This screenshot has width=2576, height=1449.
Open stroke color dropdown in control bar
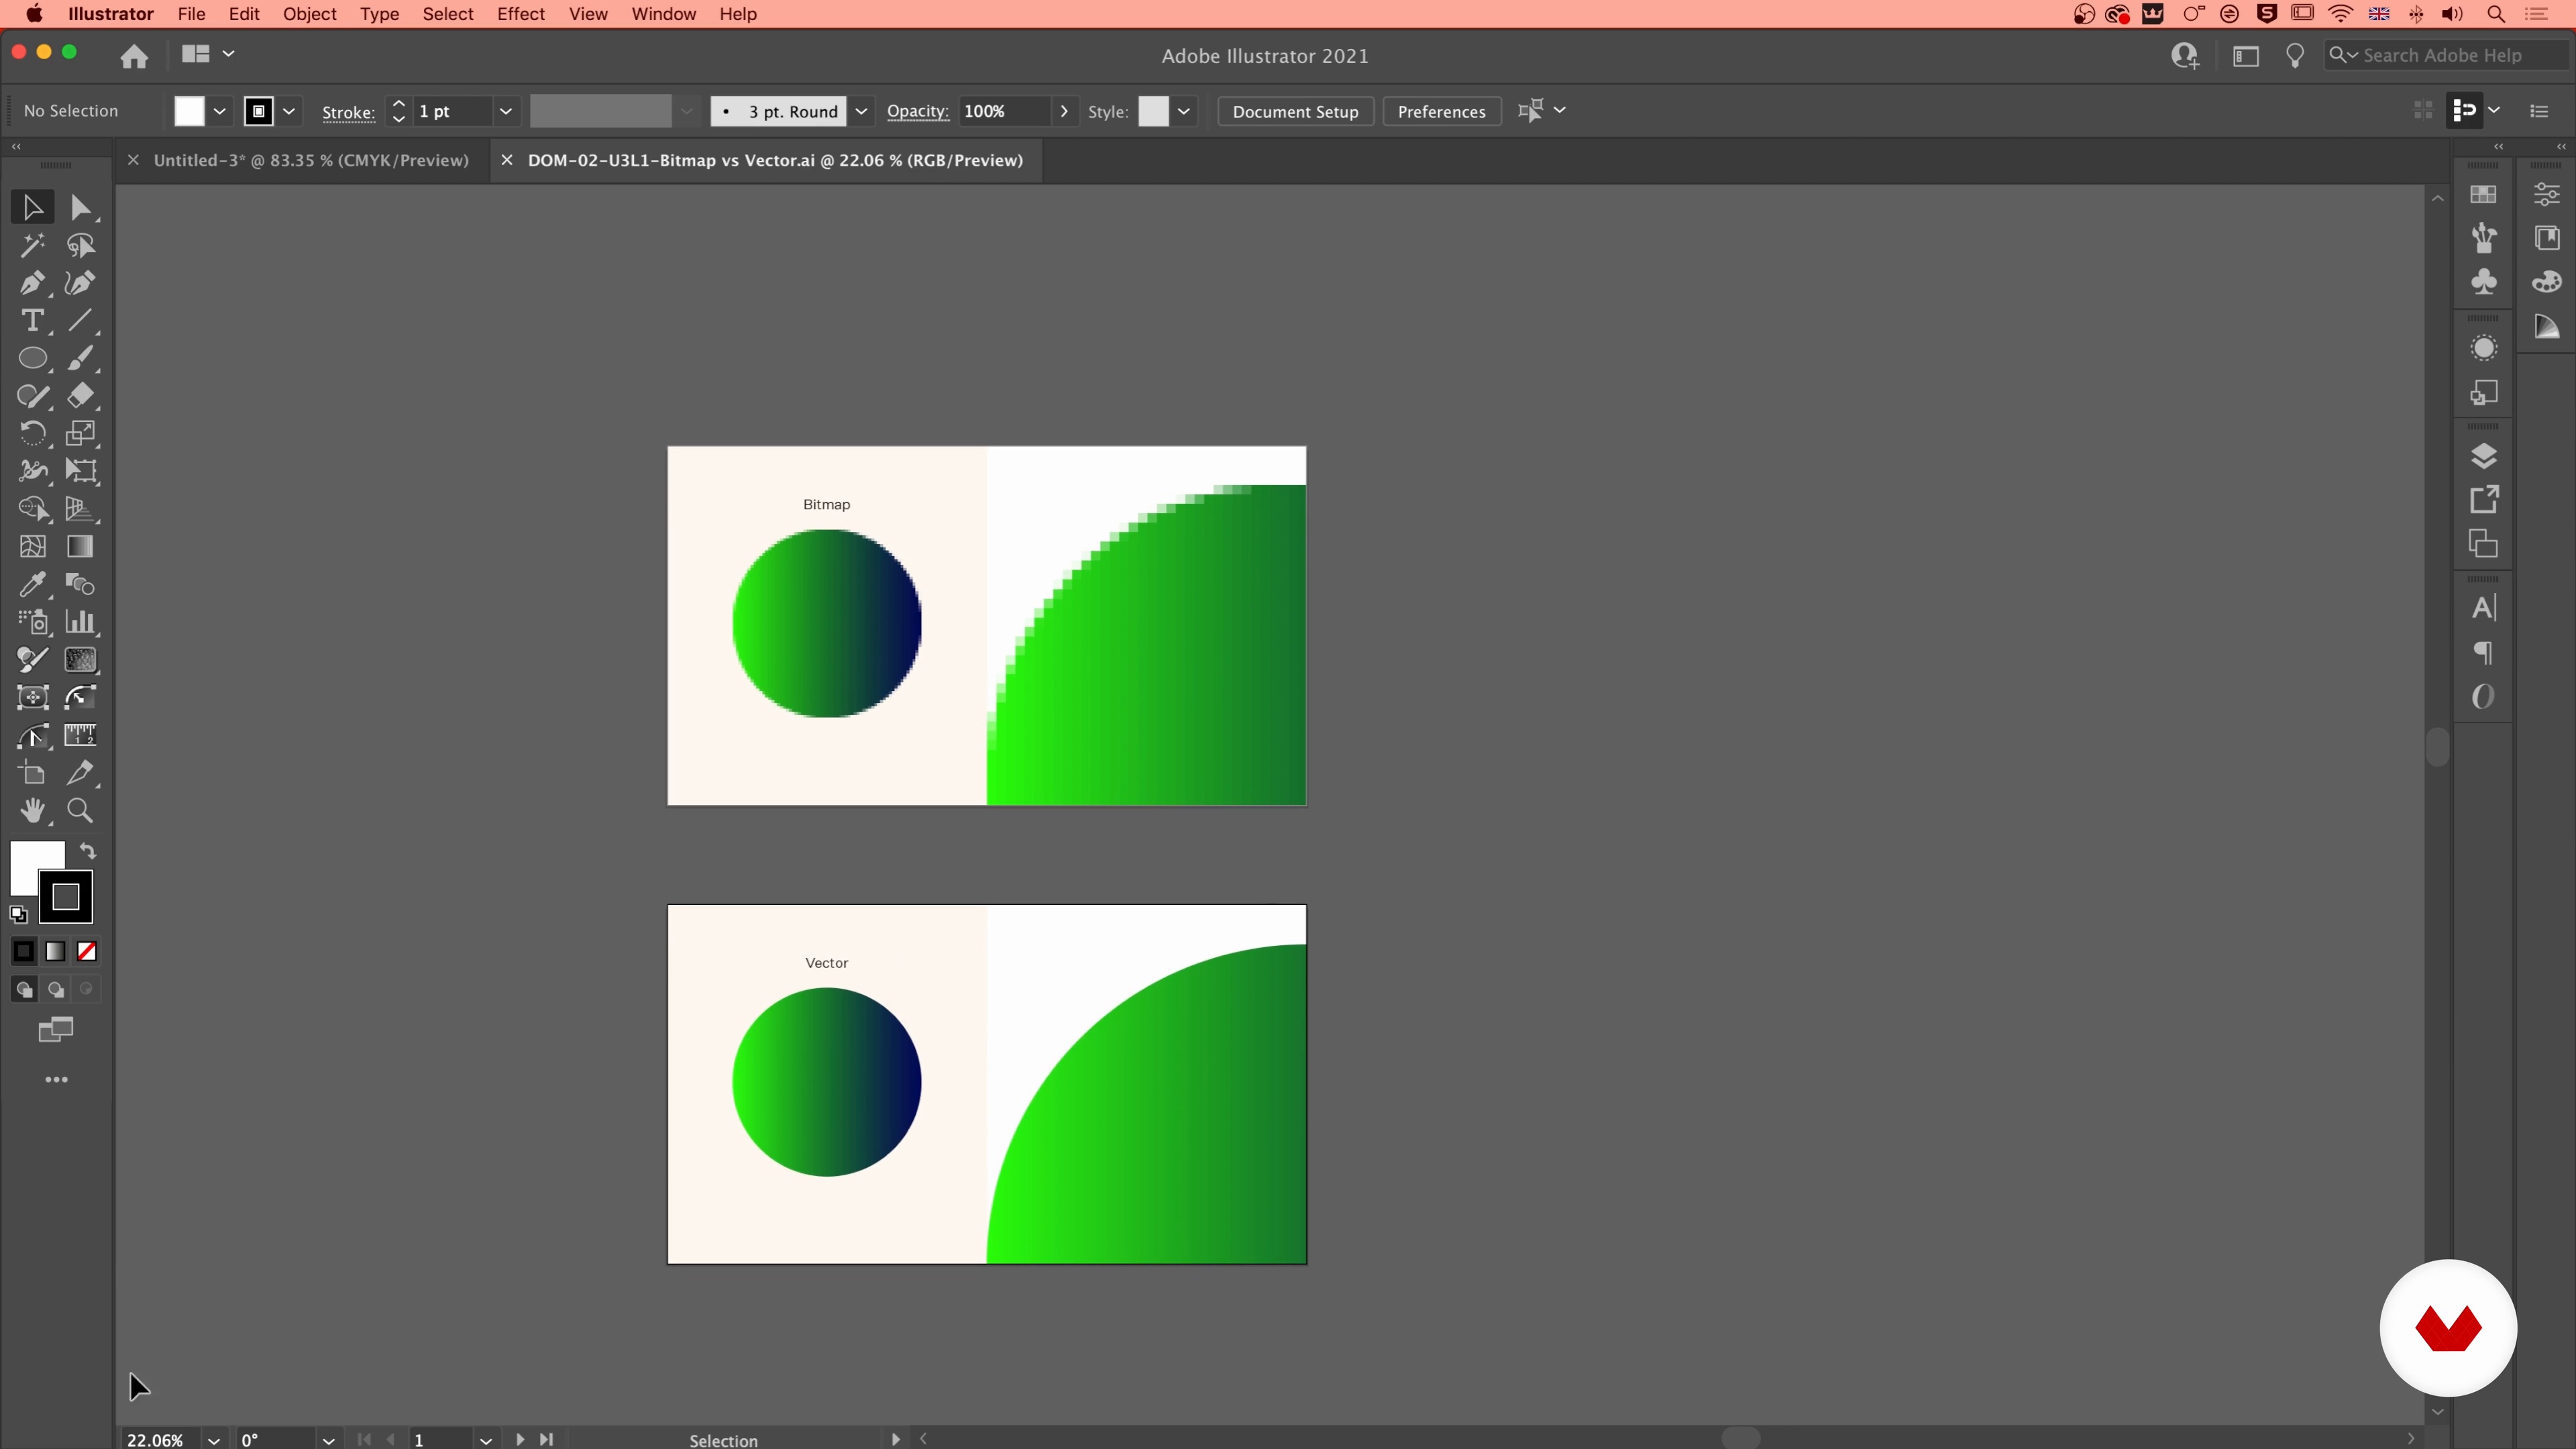(x=289, y=111)
